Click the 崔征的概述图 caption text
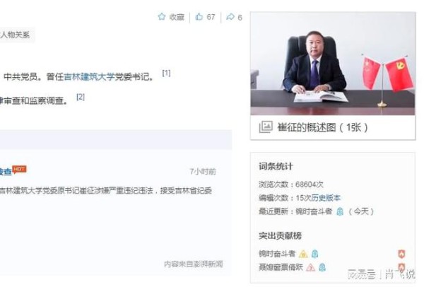This screenshot has width=424, height=287. (322, 127)
